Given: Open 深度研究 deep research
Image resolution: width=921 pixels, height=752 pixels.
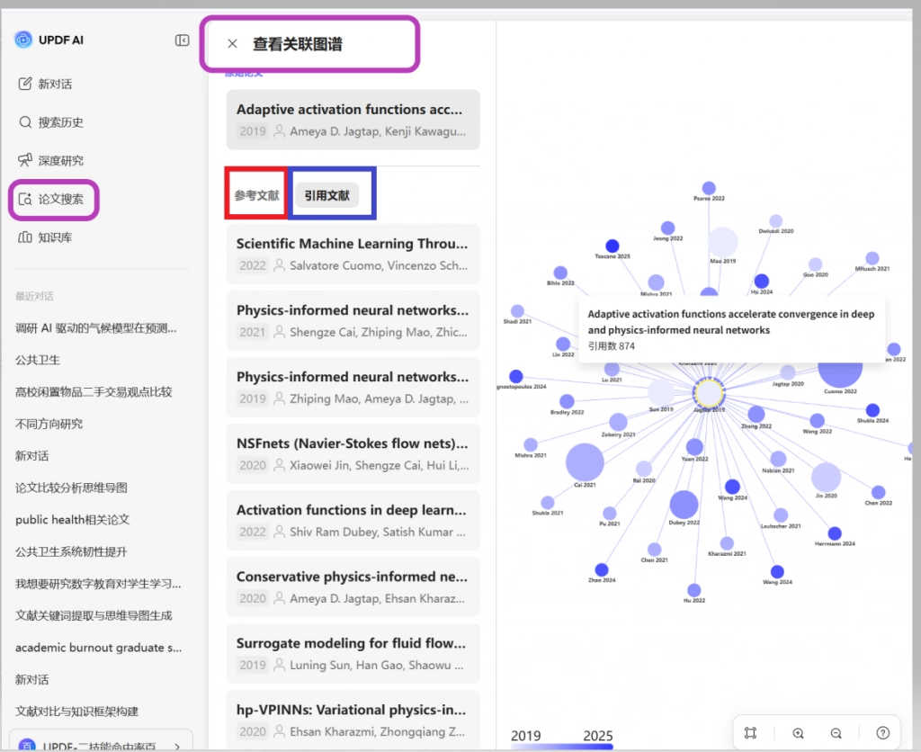Looking at the screenshot, I should [51, 160].
